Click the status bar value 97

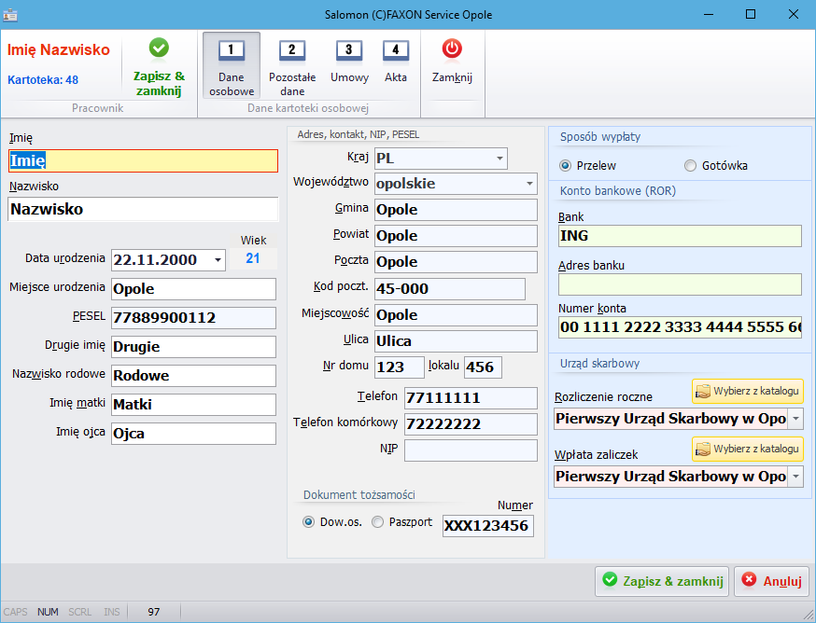tap(153, 612)
